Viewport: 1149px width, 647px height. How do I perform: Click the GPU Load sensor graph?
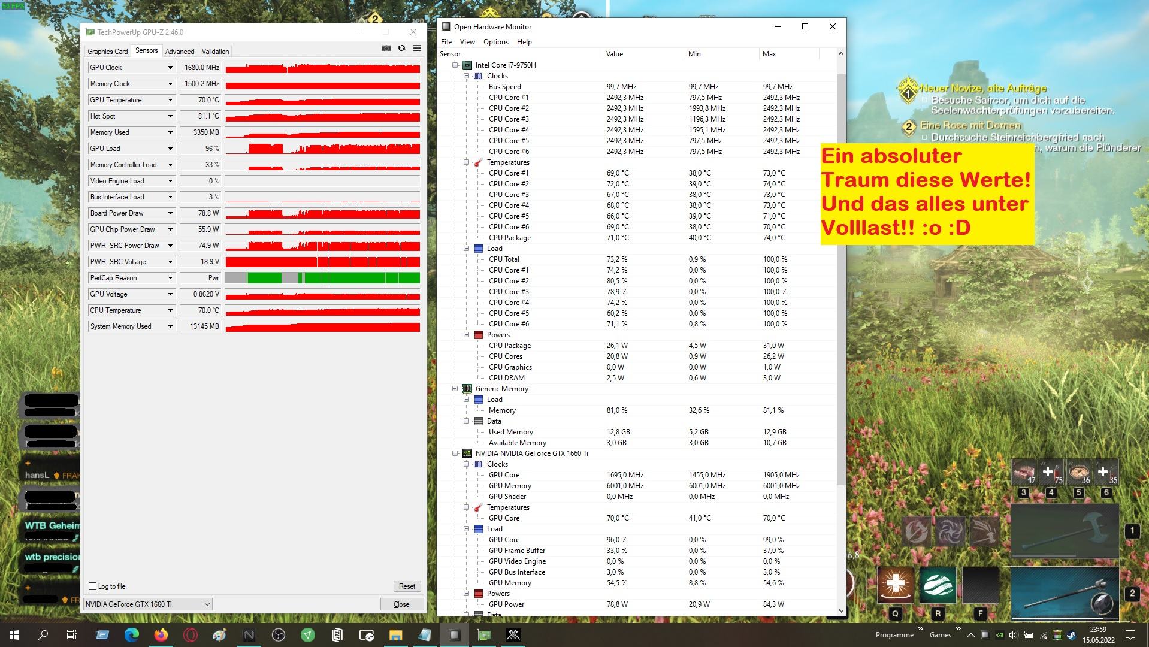(322, 149)
